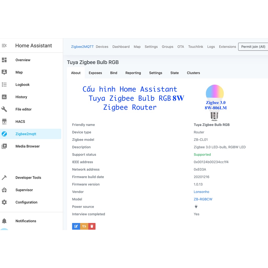Open History chart icon in sidebar

tap(4, 97)
